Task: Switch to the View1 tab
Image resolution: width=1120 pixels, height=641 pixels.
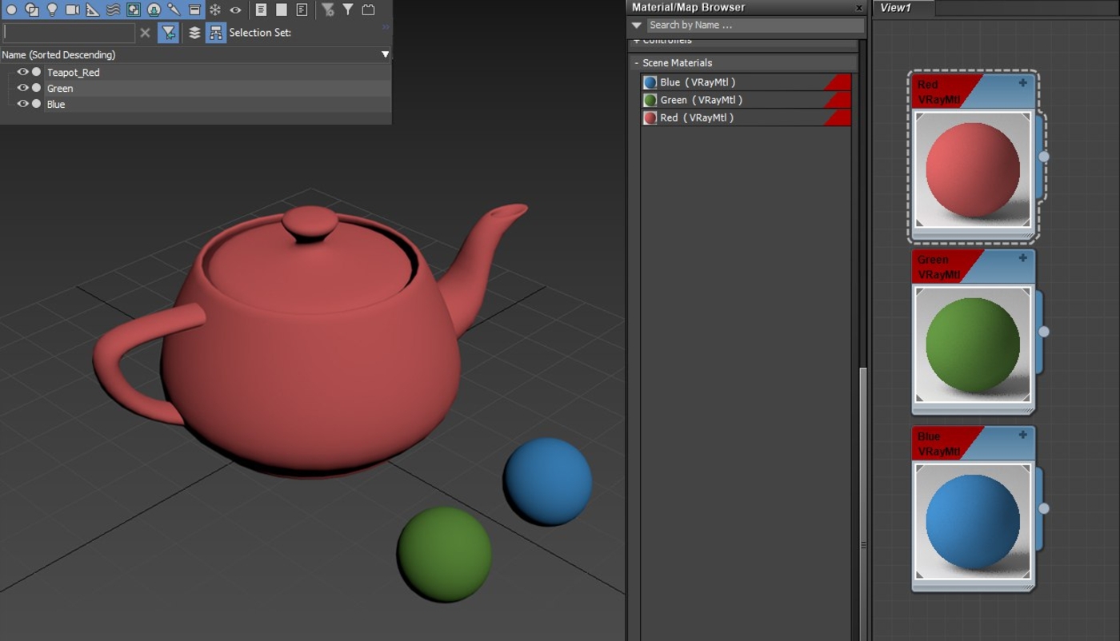Action: click(x=896, y=8)
